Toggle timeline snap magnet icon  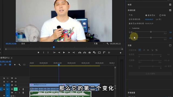(5, 65)
